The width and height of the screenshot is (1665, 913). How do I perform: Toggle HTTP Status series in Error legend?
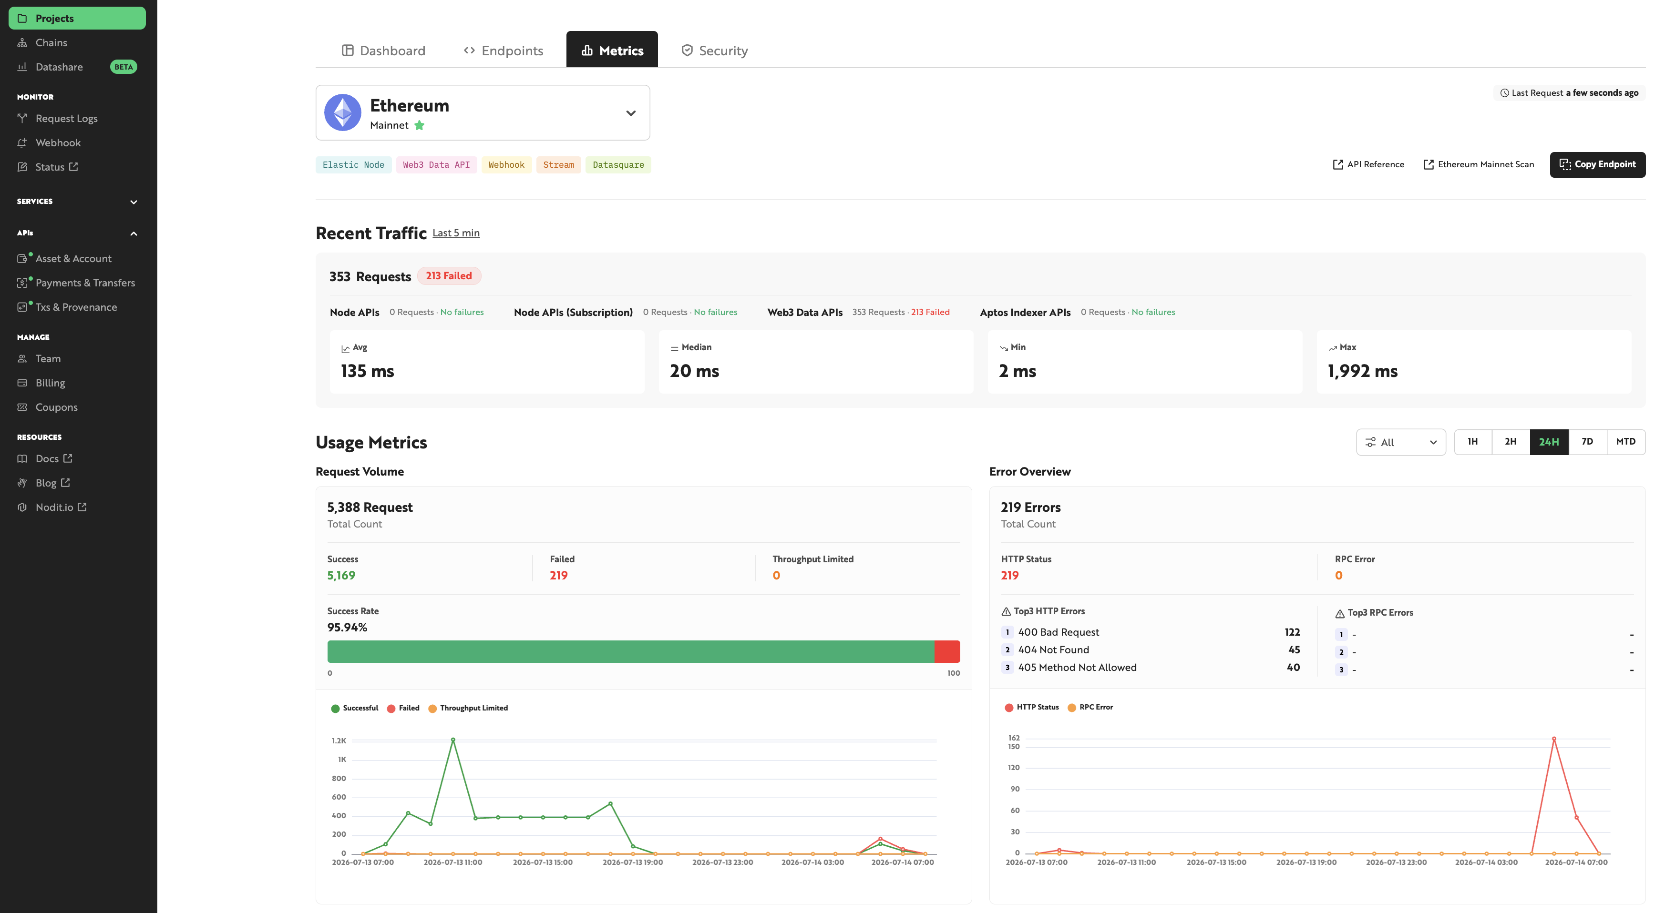[x=1032, y=708]
